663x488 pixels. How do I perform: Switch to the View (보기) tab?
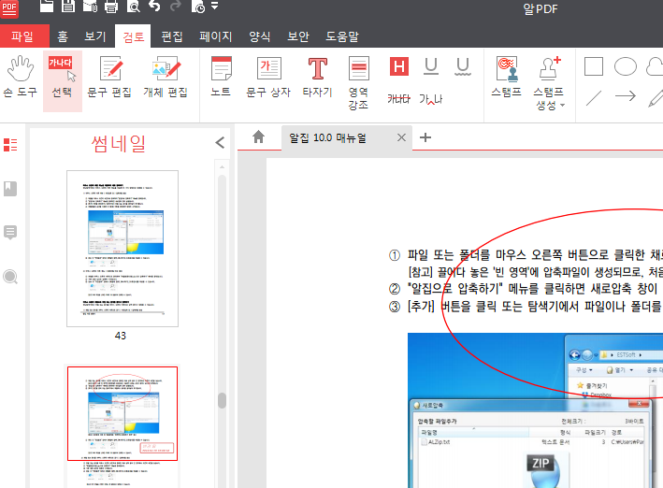(x=95, y=36)
